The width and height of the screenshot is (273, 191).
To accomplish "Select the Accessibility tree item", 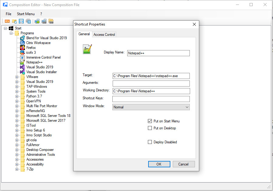I will point(35,164).
